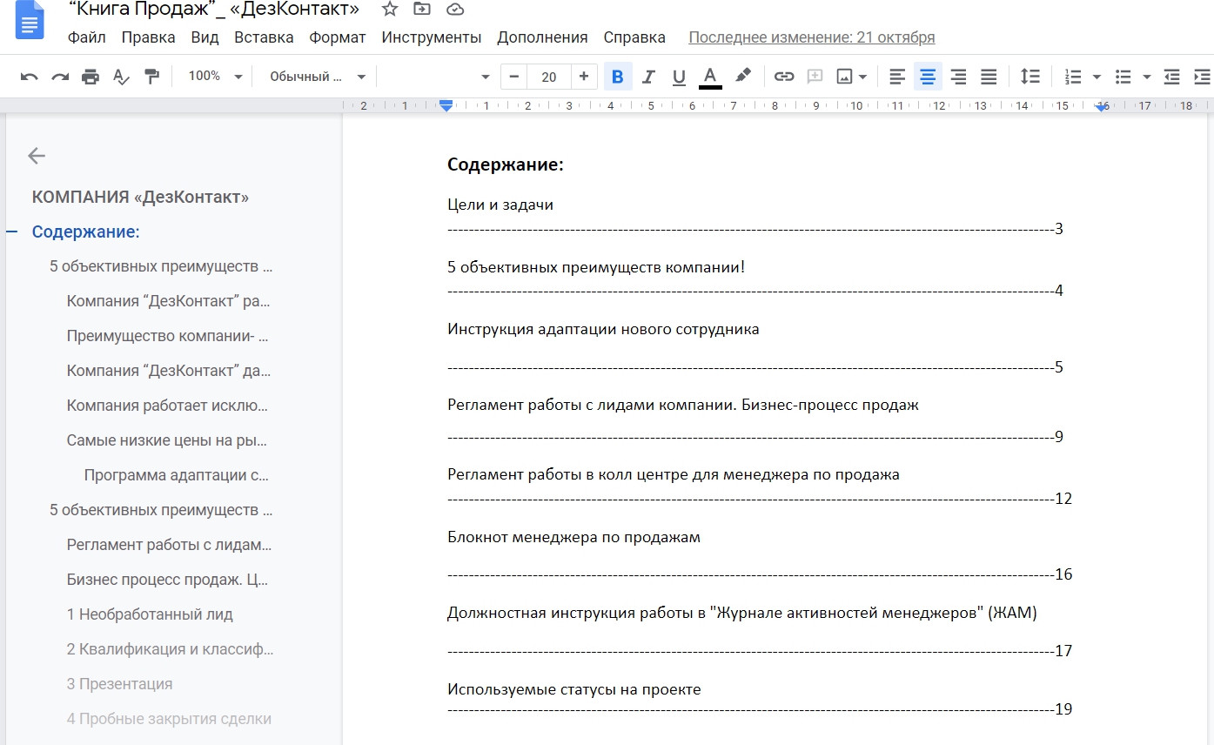Open the Insert comment icon
This screenshot has height=745, width=1214.
(815, 77)
